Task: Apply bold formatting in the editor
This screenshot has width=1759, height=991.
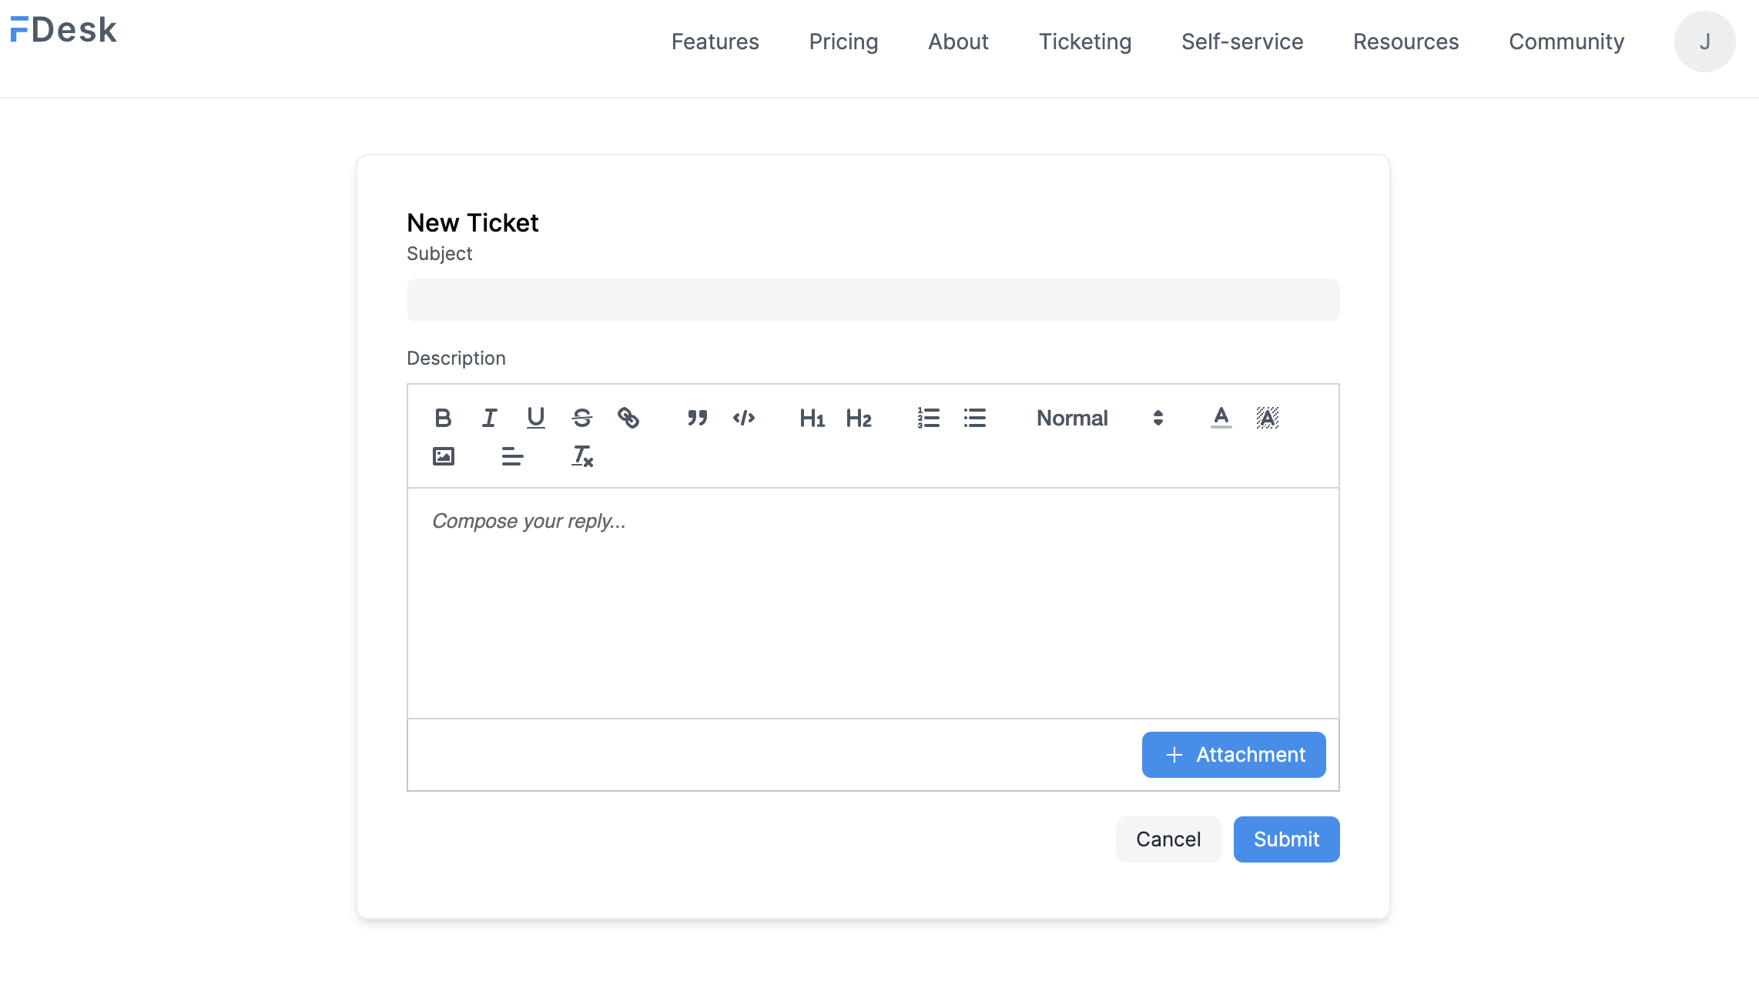Action: tap(444, 418)
